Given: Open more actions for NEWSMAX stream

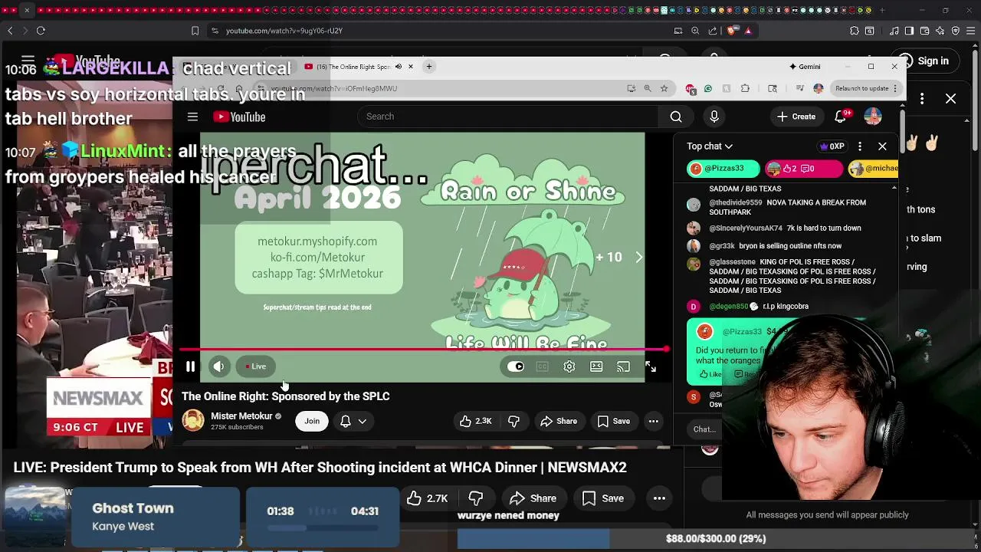Looking at the screenshot, I should point(659,498).
